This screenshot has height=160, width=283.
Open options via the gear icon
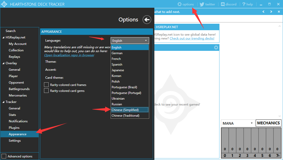click(179, 4)
